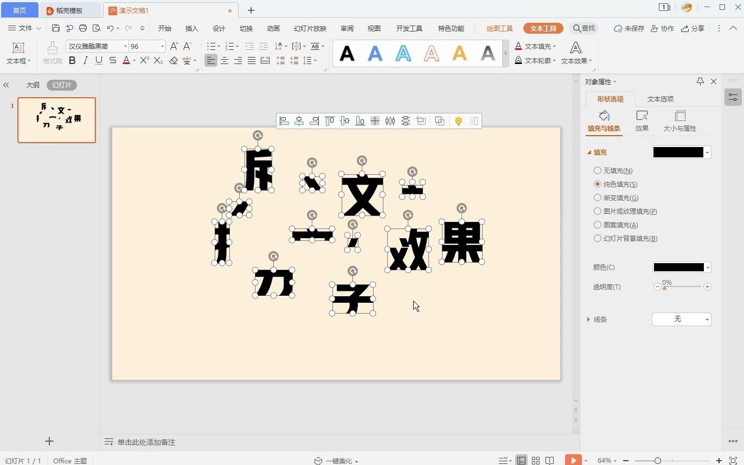
Task: Open the Drawing Tools tab
Action: coord(499,28)
